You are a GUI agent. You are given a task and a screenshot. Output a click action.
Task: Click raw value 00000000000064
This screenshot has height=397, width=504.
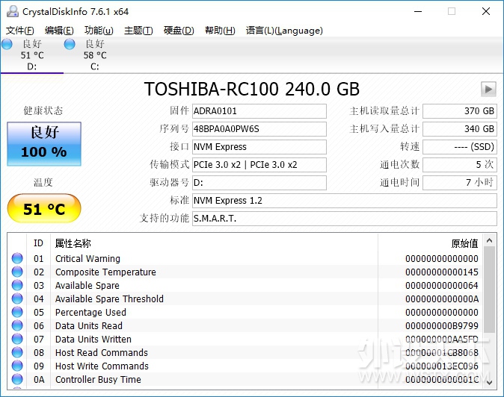point(442,285)
